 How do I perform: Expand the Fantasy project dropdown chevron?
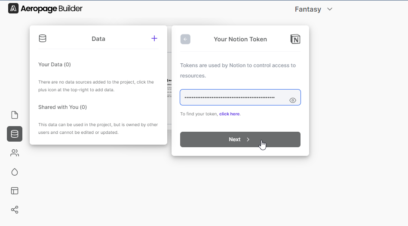pos(330,9)
